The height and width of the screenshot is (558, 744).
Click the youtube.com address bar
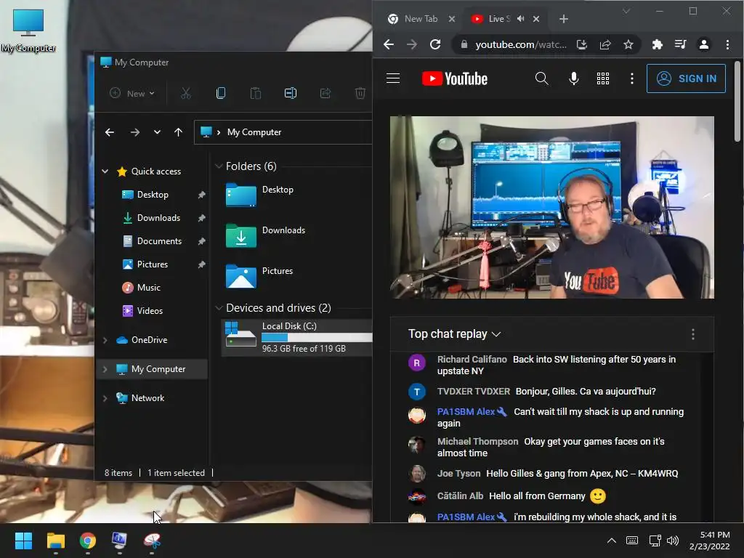point(521,44)
